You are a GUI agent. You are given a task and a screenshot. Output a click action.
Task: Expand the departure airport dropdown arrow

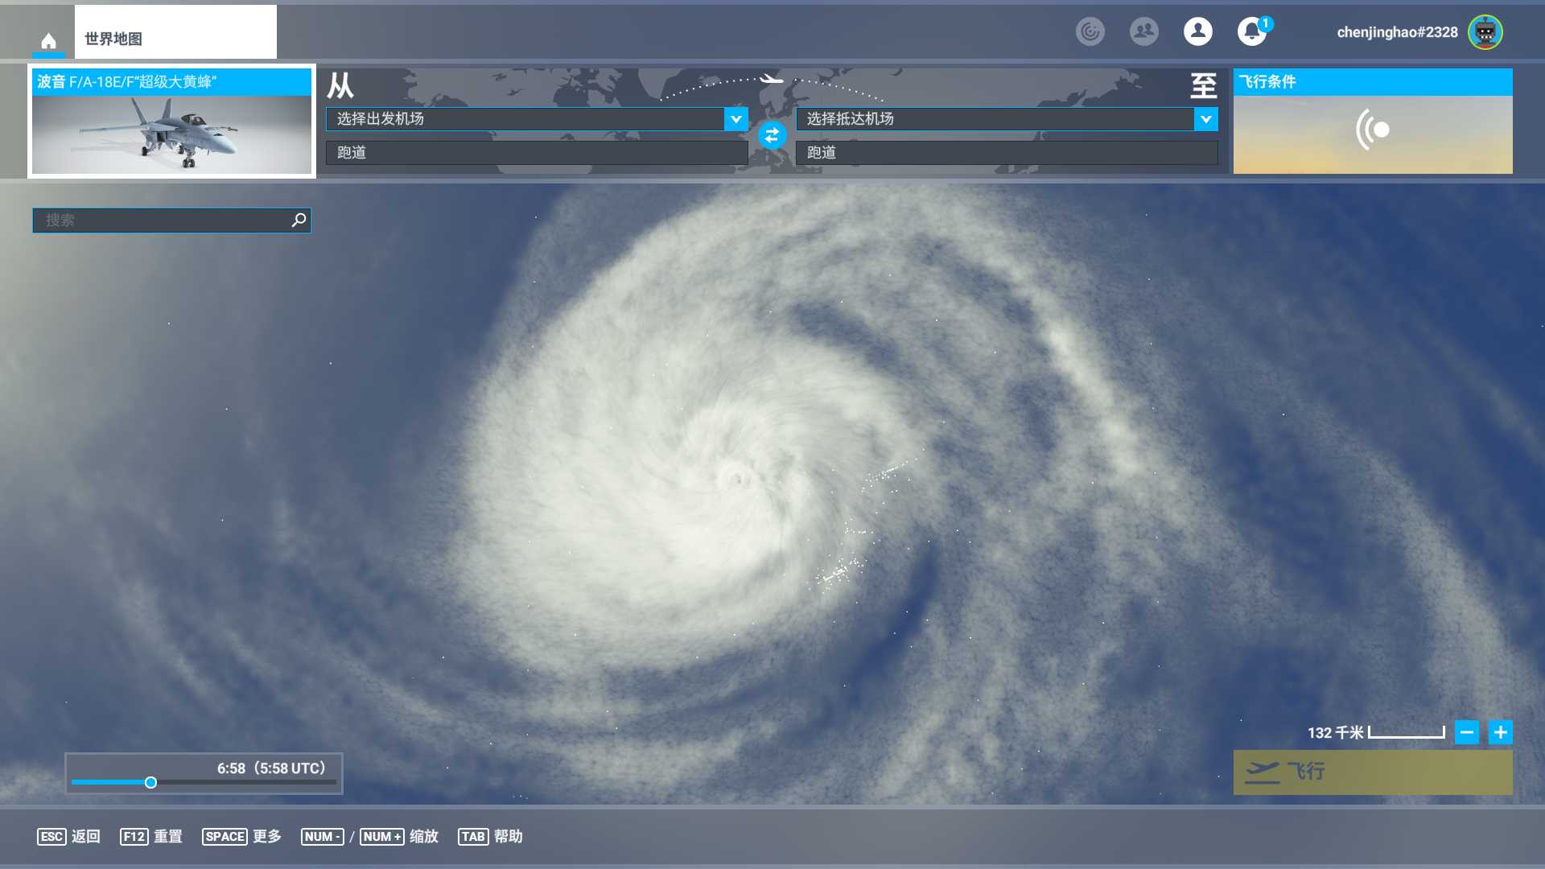point(736,119)
